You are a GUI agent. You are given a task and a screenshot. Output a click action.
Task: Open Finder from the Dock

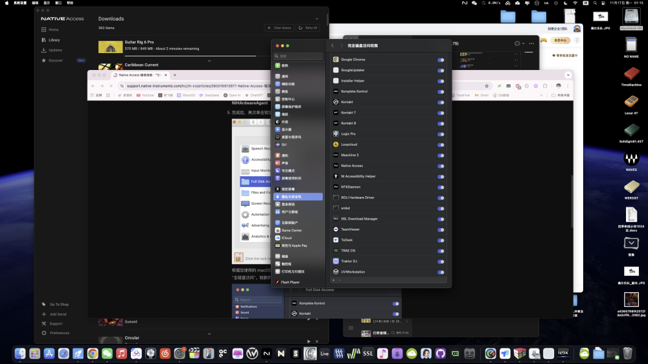[20, 354]
